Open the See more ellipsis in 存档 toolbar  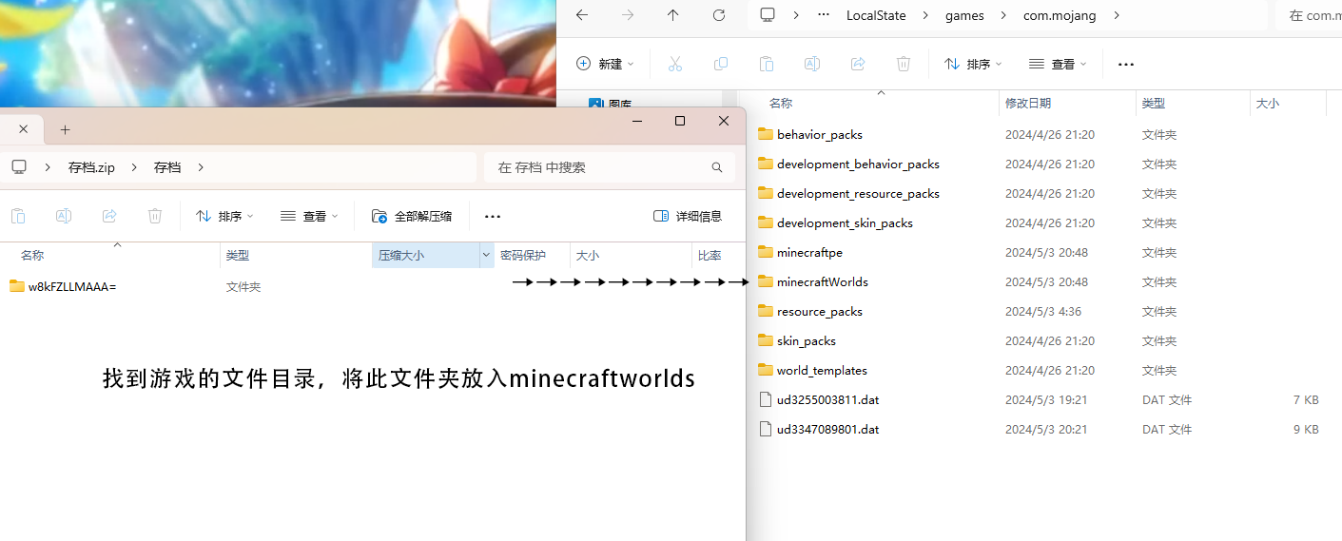(493, 216)
